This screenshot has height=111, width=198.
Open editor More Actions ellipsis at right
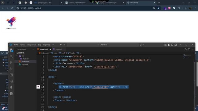[x=192, y=49]
